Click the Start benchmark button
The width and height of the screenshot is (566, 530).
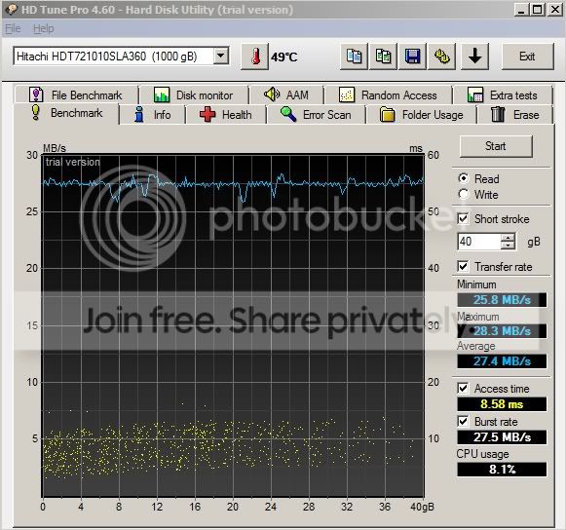(x=496, y=146)
